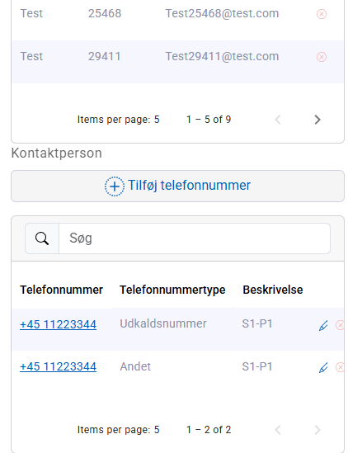
Task: Go to previous page of phone numbers
Action: pyautogui.click(x=278, y=430)
